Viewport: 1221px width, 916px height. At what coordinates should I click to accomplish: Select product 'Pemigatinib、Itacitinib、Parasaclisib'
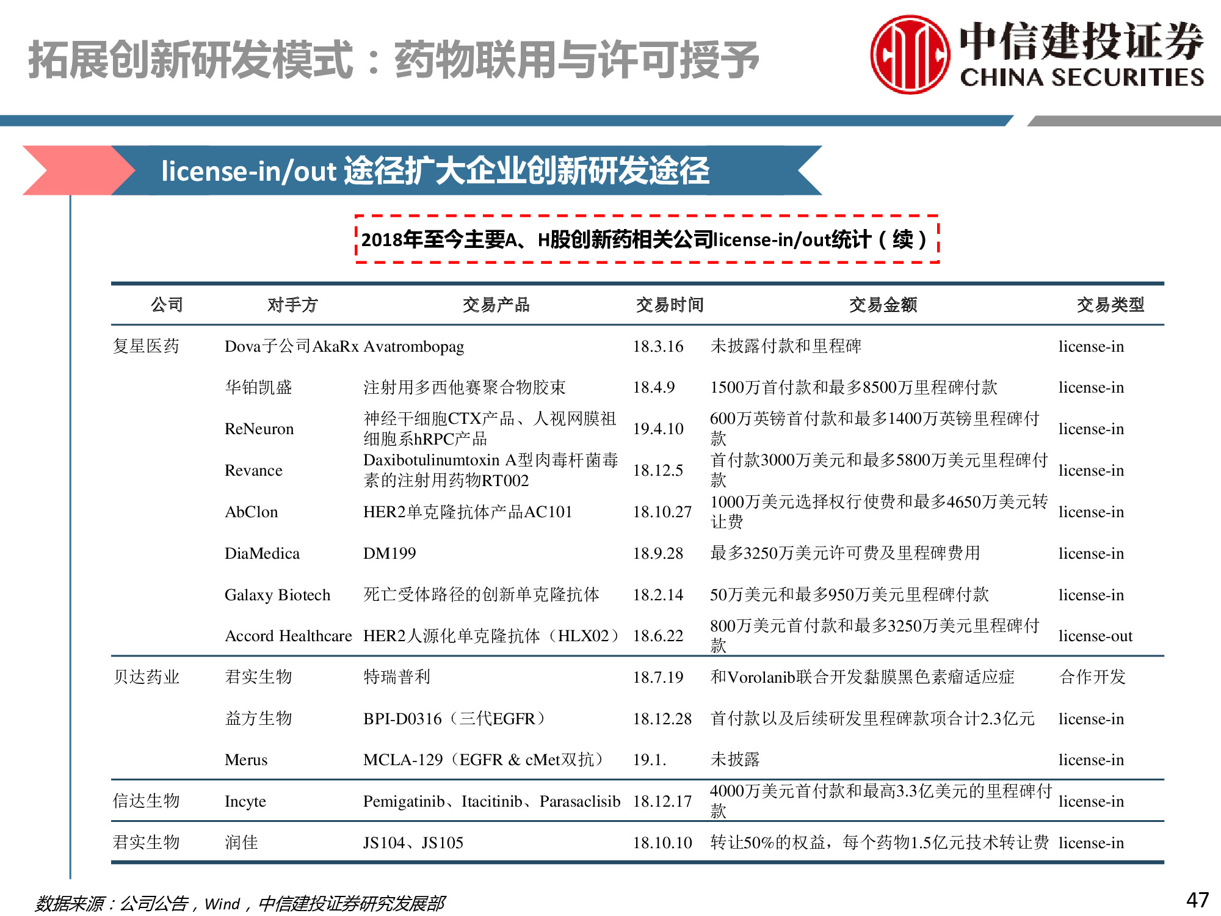[x=492, y=801]
